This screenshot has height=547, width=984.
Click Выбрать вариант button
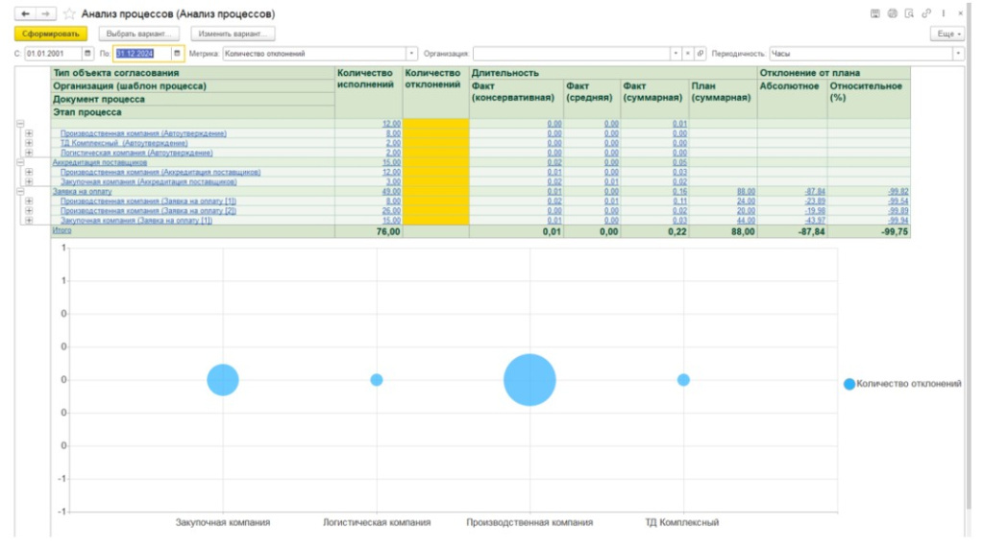tap(138, 34)
